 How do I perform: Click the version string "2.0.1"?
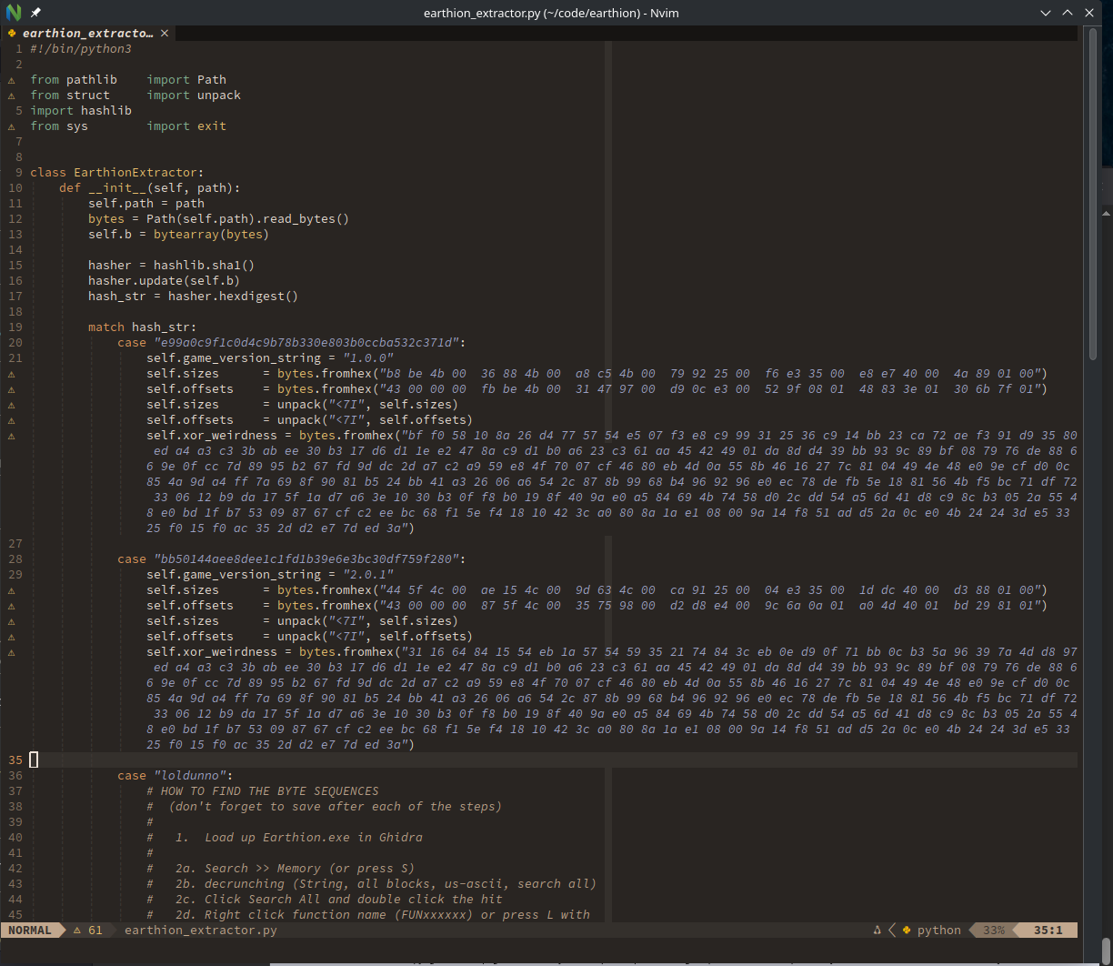tap(368, 575)
